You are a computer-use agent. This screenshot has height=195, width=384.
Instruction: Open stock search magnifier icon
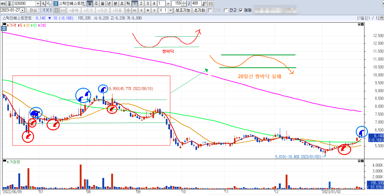click(43, 4)
